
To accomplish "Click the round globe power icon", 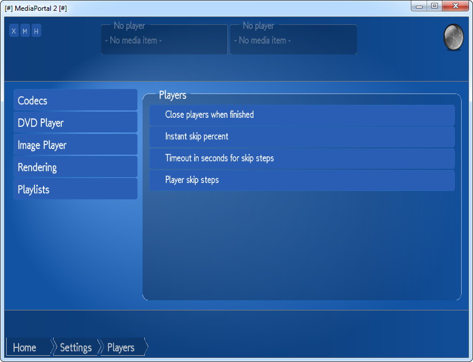I will click(x=453, y=37).
